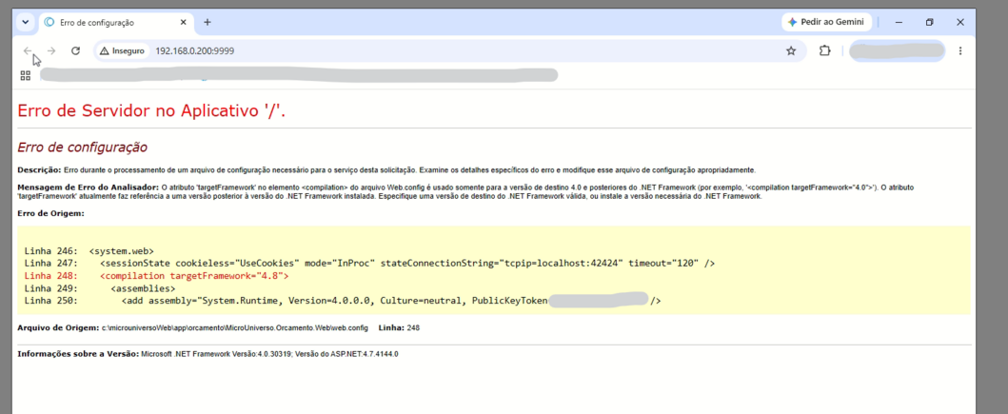Screen dimensions: 1008x414
Task: Close the 'Erro de configuração' tab
Action: tap(183, 22)
